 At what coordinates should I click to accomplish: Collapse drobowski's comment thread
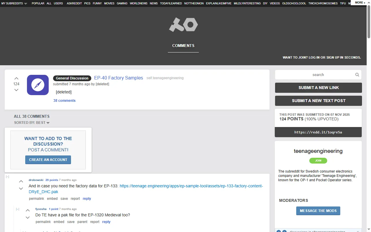point(8,177)
